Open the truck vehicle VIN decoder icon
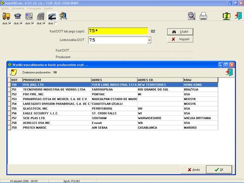 pos(6,16)
